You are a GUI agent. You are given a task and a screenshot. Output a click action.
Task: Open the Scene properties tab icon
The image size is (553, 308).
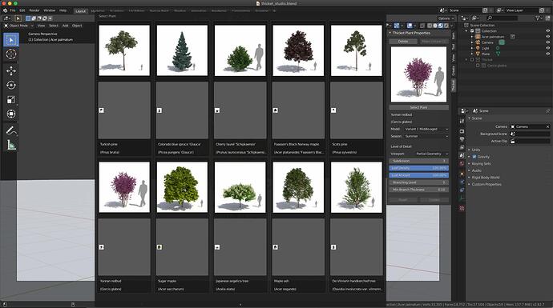[462, 155]
